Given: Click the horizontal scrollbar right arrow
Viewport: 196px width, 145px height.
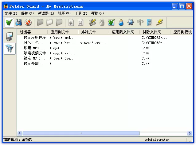Looking at the screenshot, I should coord(188,133).
